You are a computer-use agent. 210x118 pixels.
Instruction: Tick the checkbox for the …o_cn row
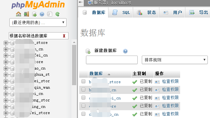[x=83, y=114]
